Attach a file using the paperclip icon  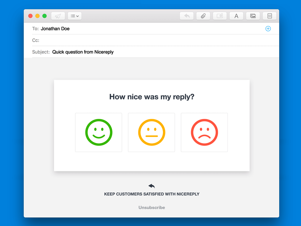click(x=203, y=16)
